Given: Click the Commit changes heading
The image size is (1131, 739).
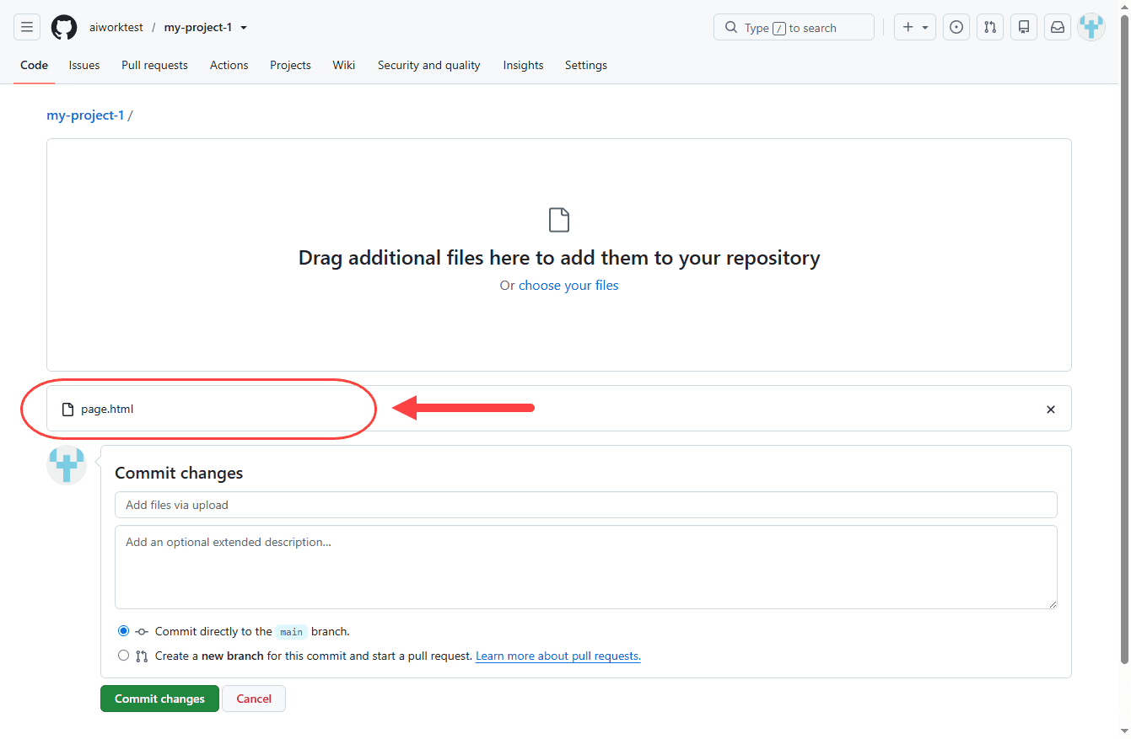Looking at the screenshot, I should click(x=179, y=473).
